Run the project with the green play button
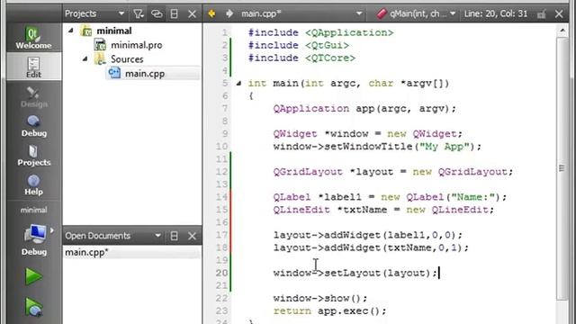 pos(33,276)
